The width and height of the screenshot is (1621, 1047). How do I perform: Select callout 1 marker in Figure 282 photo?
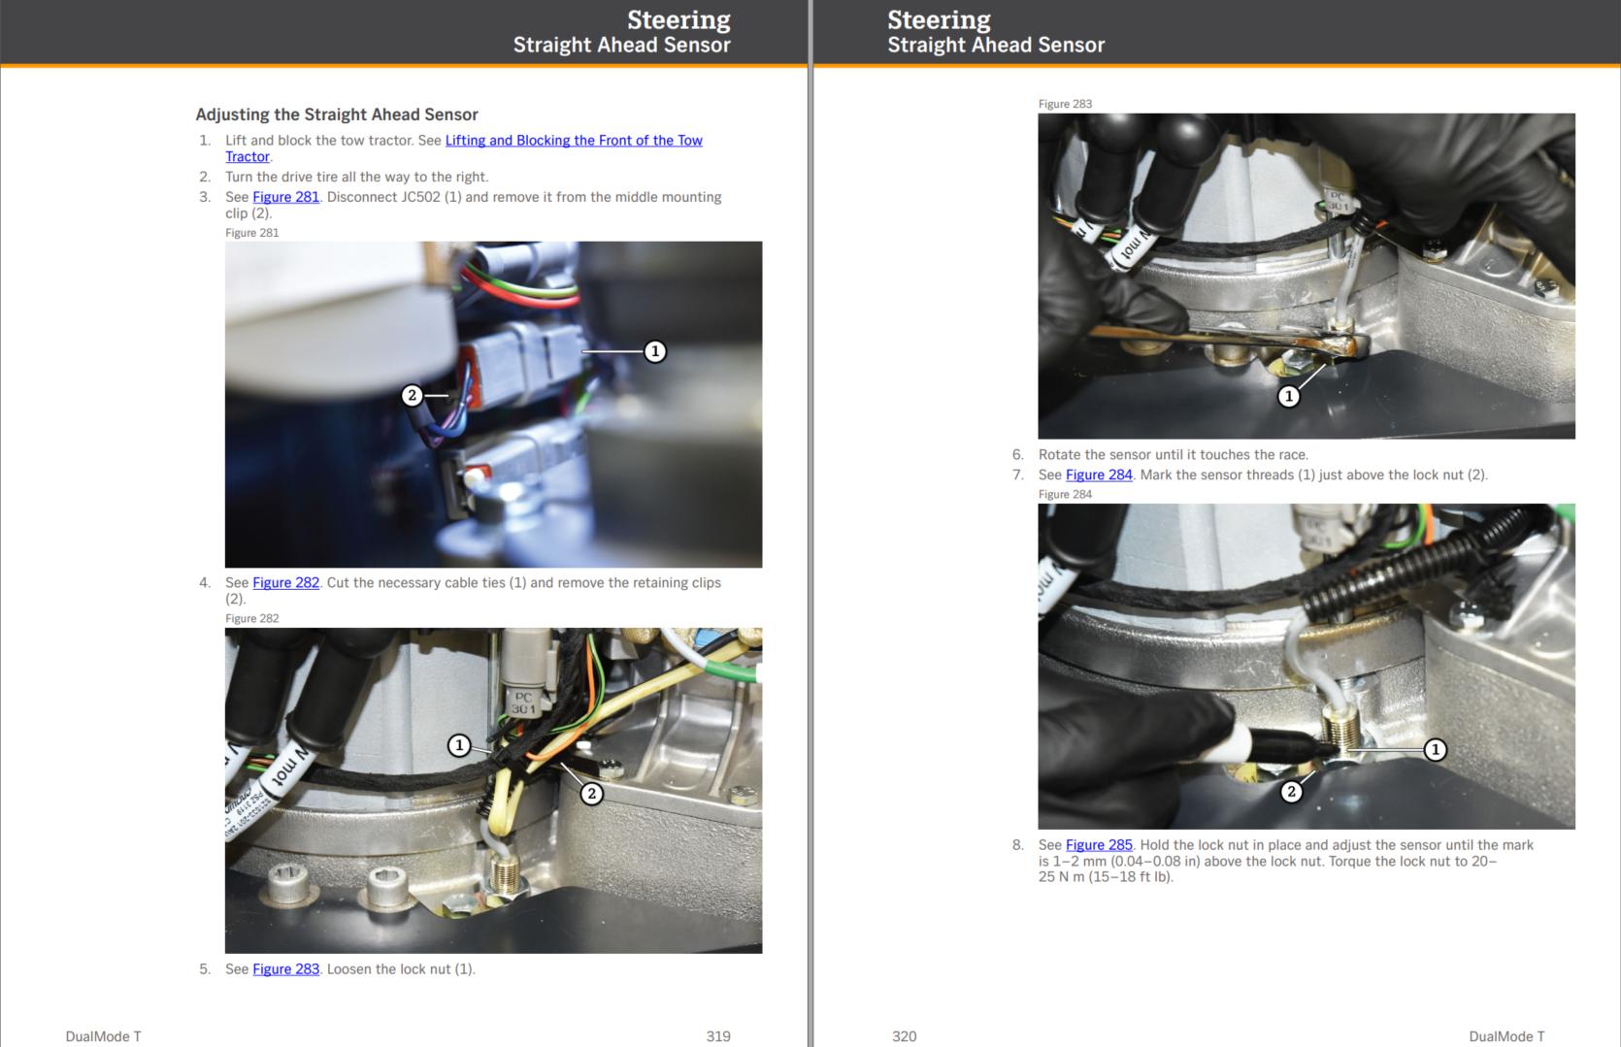(x=459, y=745)
